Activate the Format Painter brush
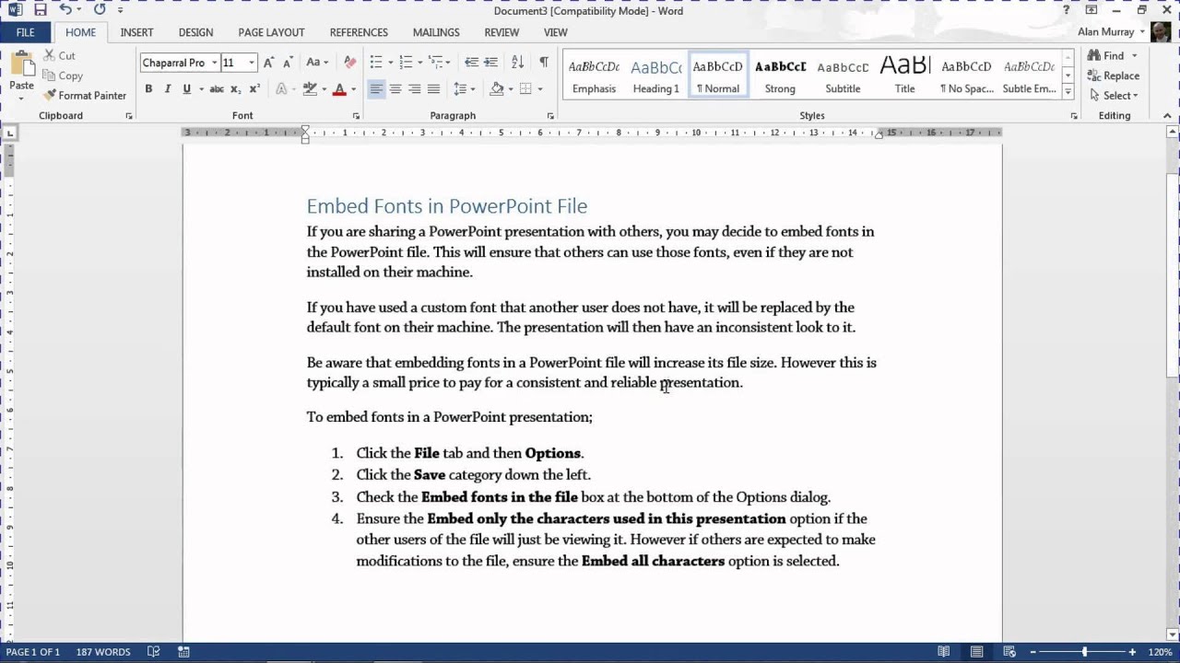 tap(85, 96)
